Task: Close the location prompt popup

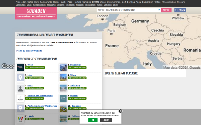Action: pyautogui.click(x=121, y=111)
